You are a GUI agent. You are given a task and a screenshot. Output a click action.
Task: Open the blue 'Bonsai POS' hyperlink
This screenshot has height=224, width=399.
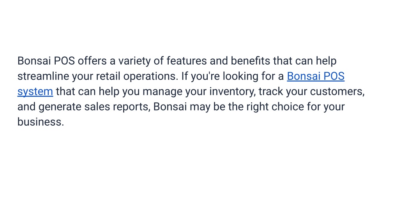[316, 76]
